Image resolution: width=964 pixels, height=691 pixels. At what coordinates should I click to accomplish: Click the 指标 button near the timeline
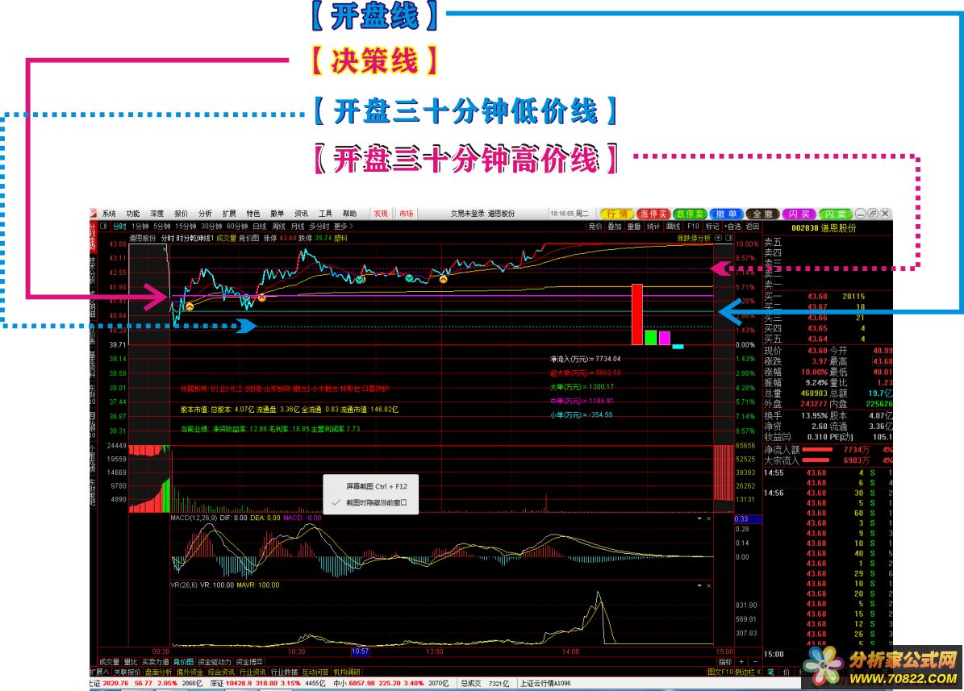click(x=725, y=662)
